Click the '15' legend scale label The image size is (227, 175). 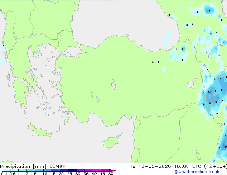pyautogui.click(x=53, y=174)
